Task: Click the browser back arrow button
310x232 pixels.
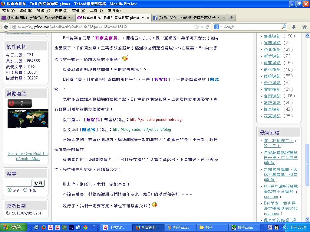Action: [x=6, y=27]
